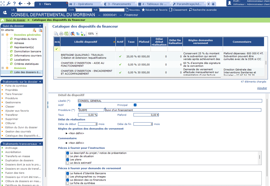Screen dimensions: 270x186
Task: Click the fullscreen expand arrows icon
Action: tap(3, 4)
